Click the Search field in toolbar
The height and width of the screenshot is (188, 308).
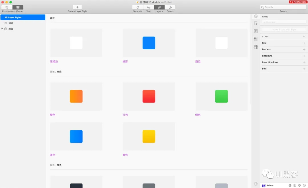coord(283,7)
